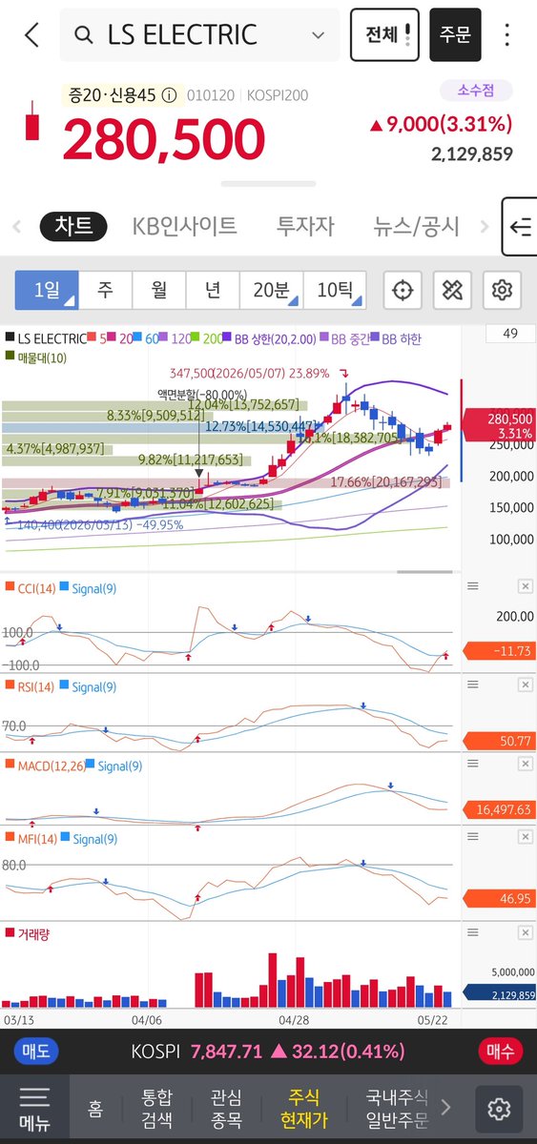The height and width of the screenshot is (1144, 537).
Task: Tap the red 280,500 price tag on chart axis
Action: coord(500,424)
